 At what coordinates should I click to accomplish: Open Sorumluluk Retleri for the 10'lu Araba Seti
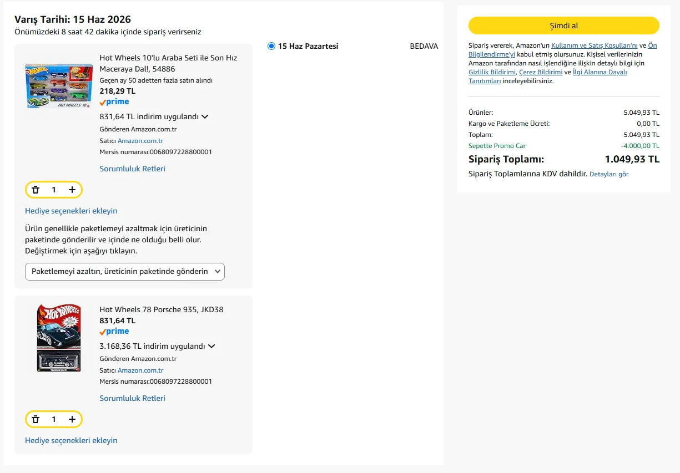pos(132,169)
